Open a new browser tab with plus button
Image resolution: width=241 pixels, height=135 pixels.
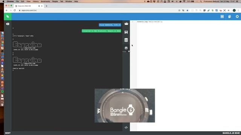tap(47, 6)
